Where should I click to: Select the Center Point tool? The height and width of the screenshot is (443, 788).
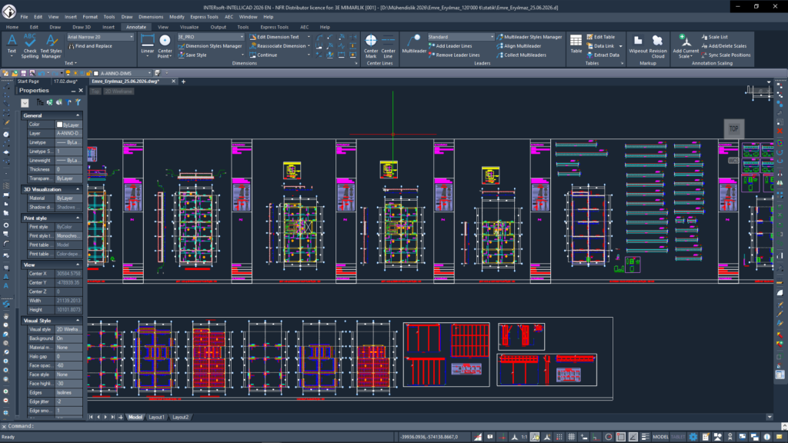click(165, 46)
